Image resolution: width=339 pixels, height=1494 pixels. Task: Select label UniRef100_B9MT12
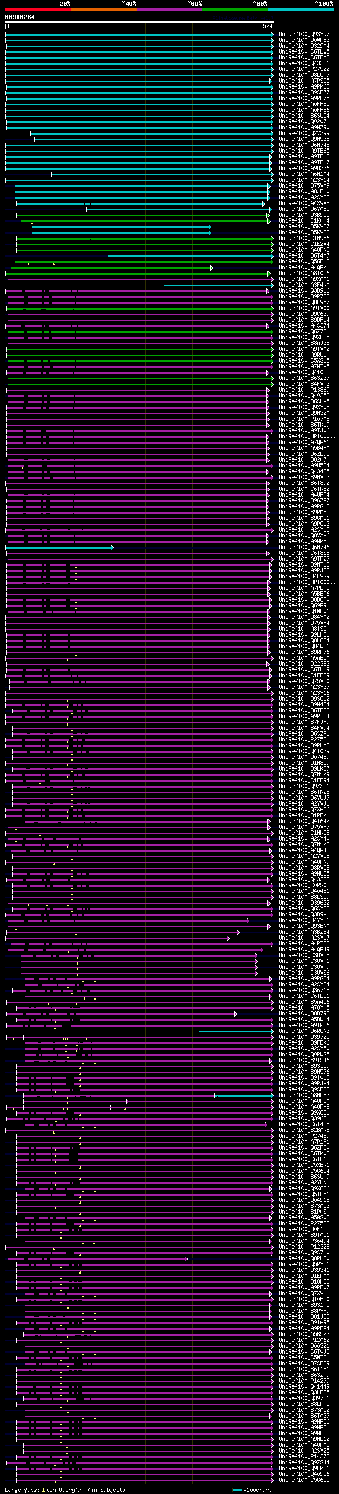click(x=304, y=565)
